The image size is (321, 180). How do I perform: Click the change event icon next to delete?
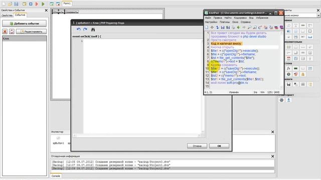(12, 31)
